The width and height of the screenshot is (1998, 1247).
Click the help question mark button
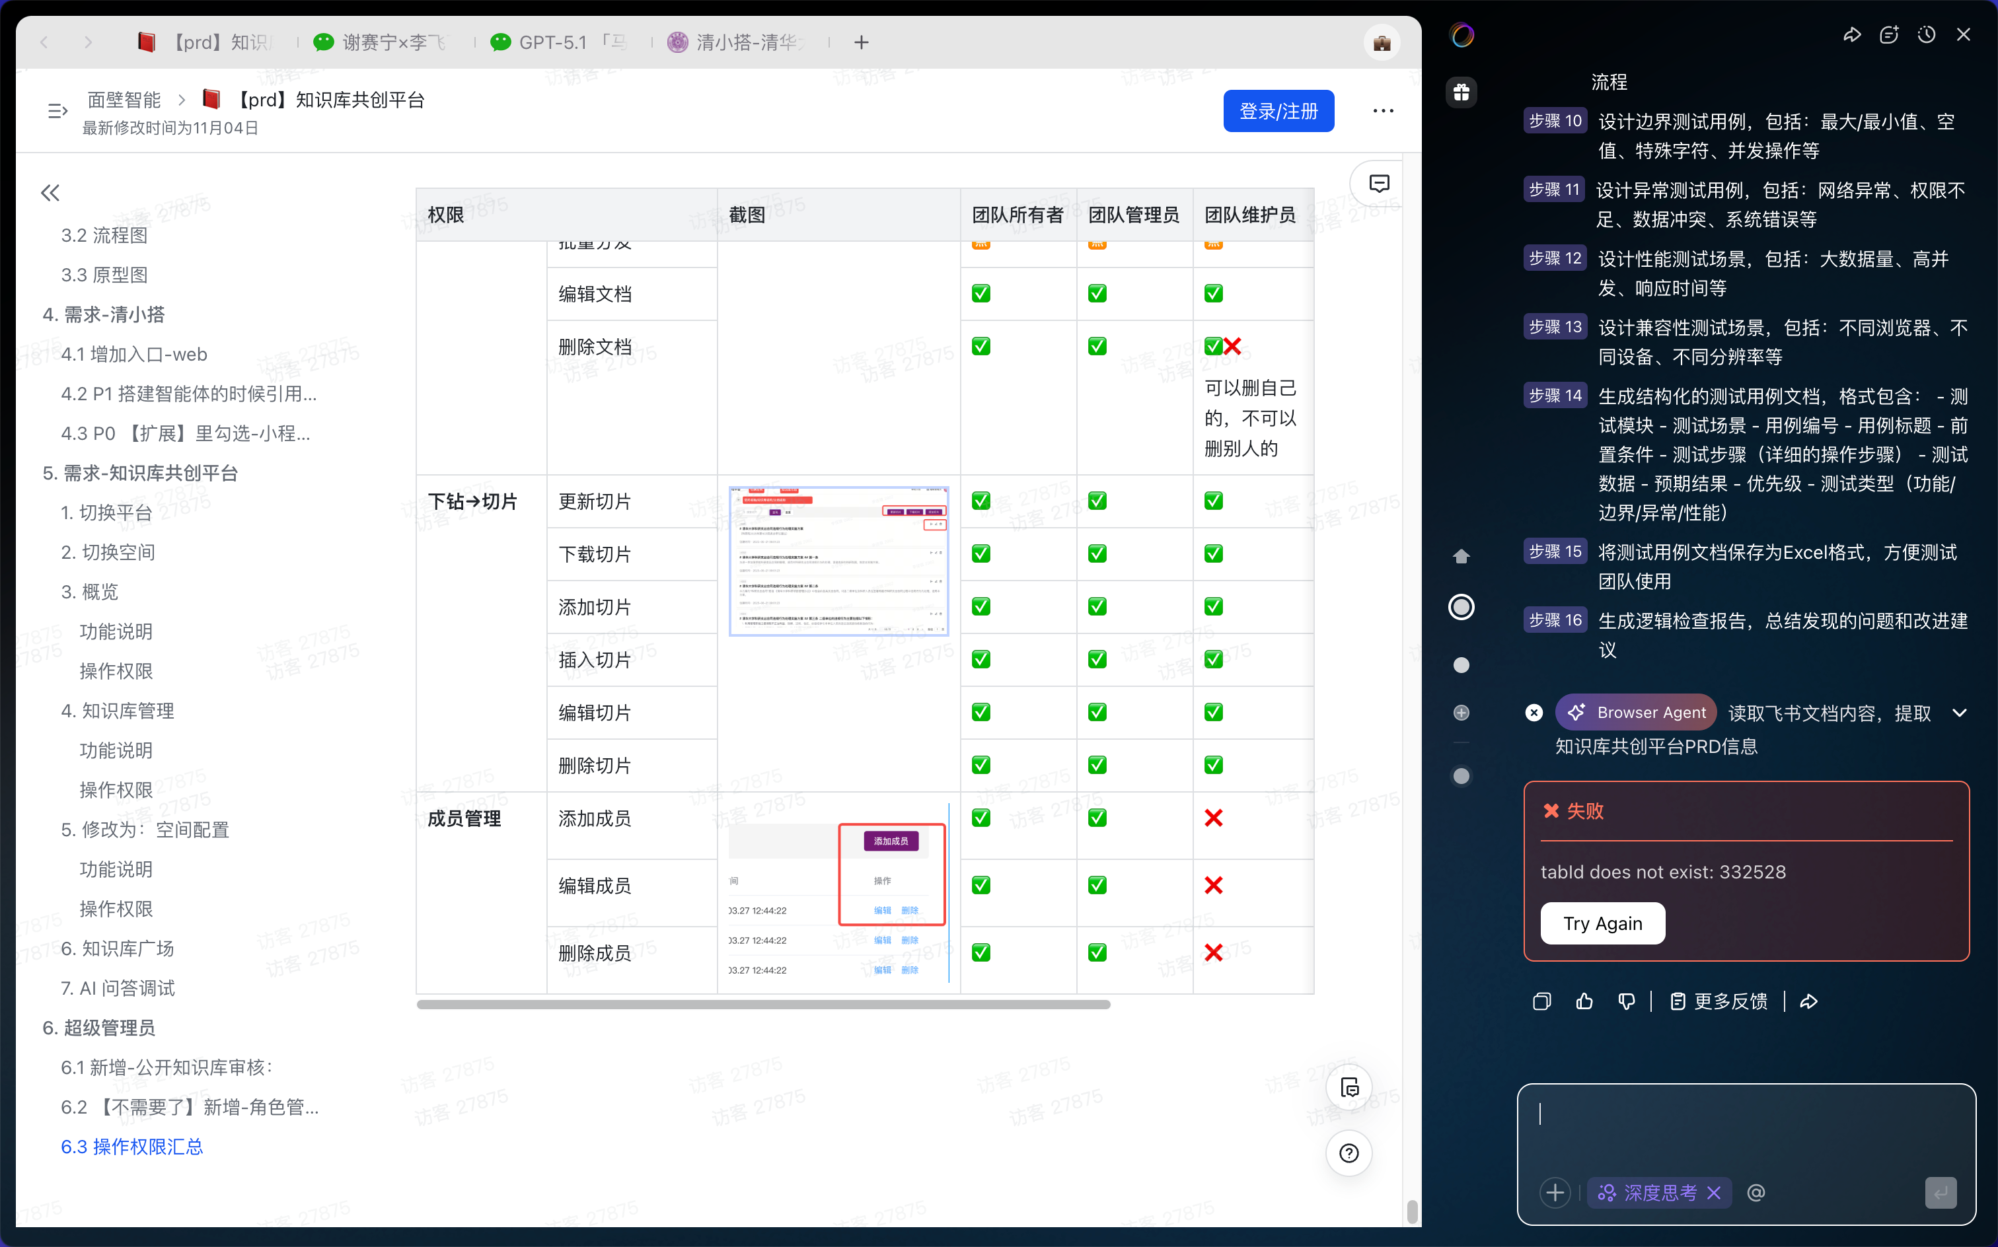(x=1349, y=1153)
